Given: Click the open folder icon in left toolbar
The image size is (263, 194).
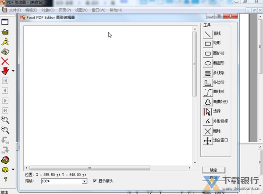Looking at the screenshot, I should pos(5,32).
